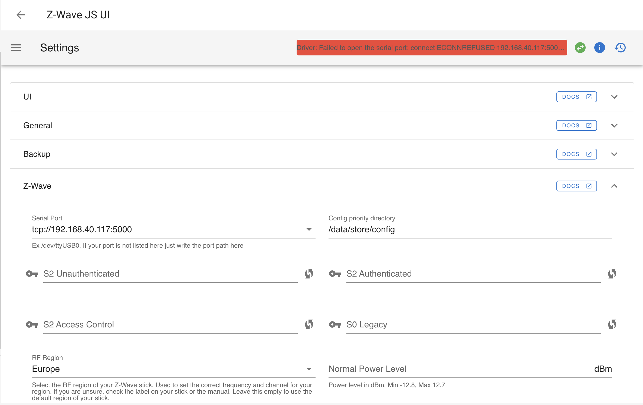This screenshot has height=405, width=643.
Task: Generate a random S0 Legacy key
Action: tap(612, 325)
